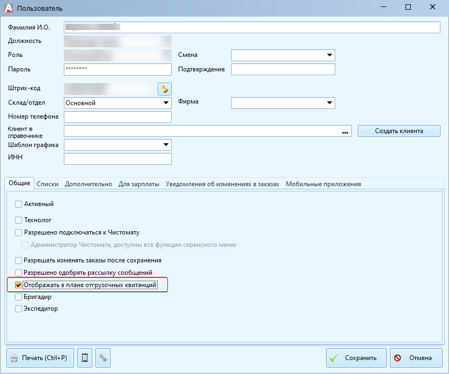Open the Списки tab
The width and height of the screenshot is (449, 374).
(48, 184)
